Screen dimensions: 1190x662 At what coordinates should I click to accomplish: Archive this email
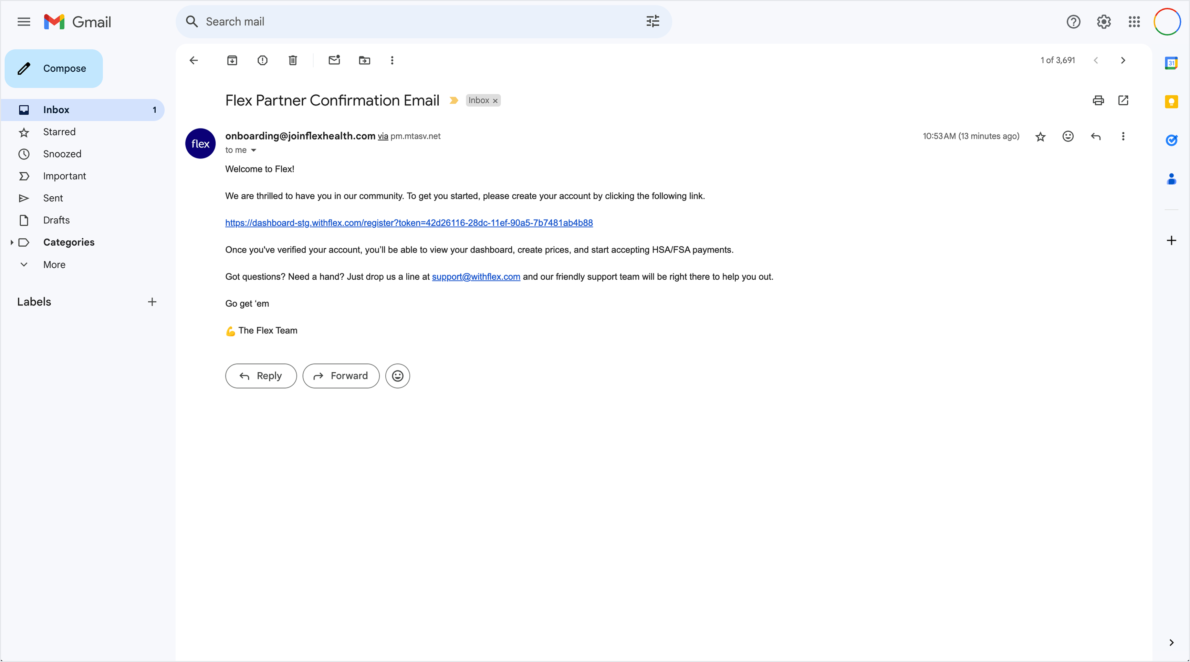pyautogui.click(x=232, y=60)
